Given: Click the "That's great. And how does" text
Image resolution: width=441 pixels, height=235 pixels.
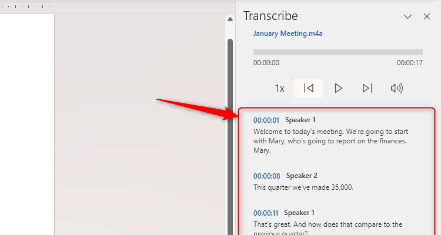Looking at the screenshot, I should [x=328, y=228].
